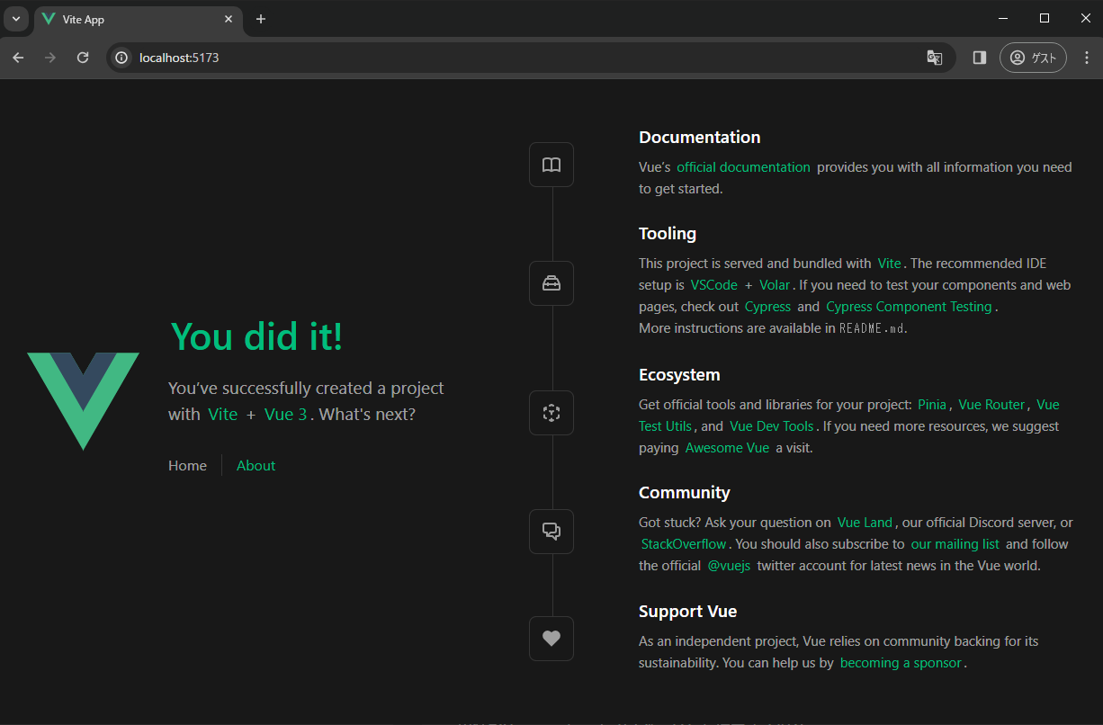1103x725 pixels.
Task: Open the Google Translate icon in address bar
Action: click(934, 57)
